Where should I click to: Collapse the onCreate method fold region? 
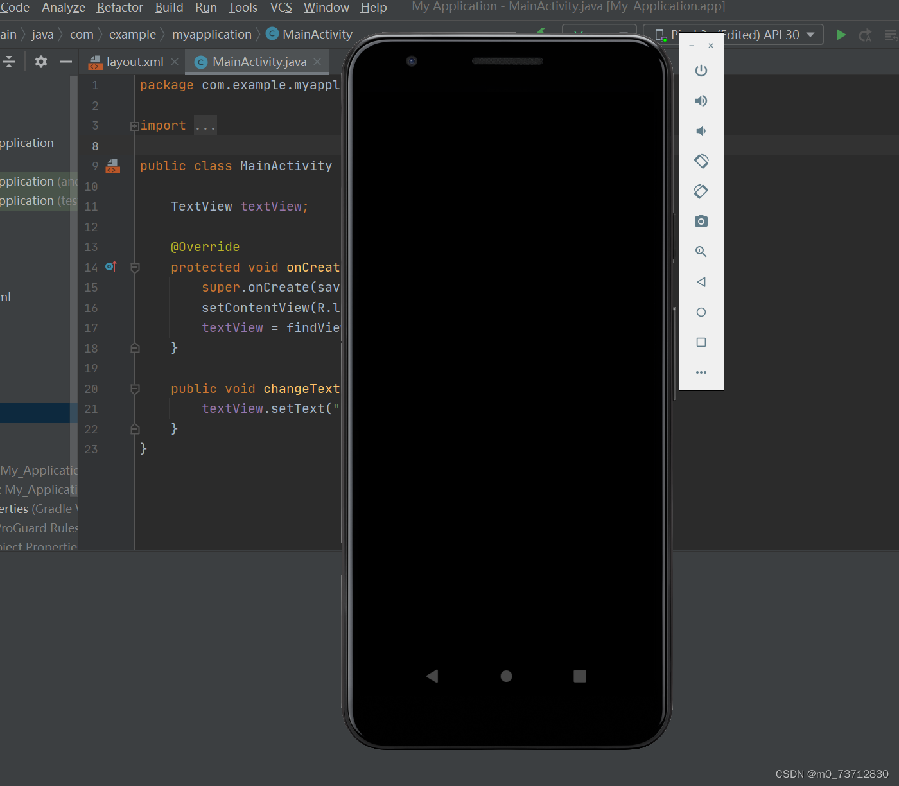click(135, 267)
